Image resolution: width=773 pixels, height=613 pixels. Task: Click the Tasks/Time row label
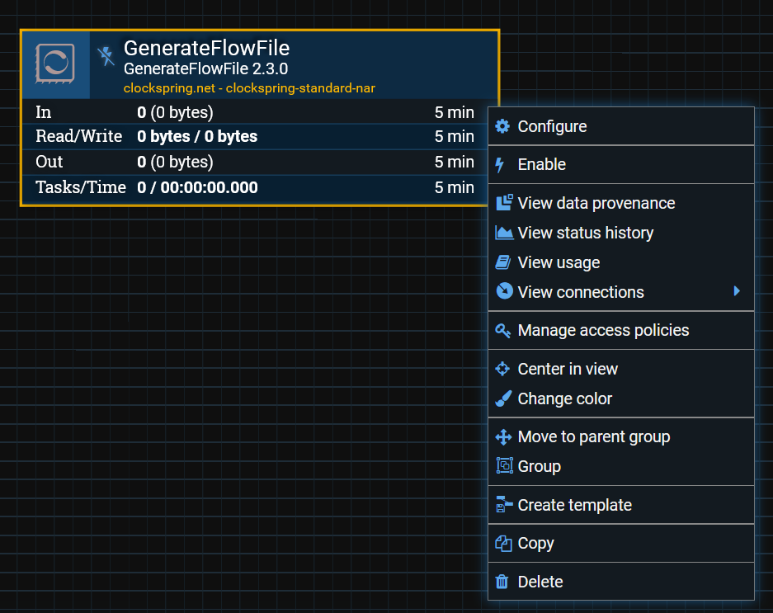click(x=81, y=187)
